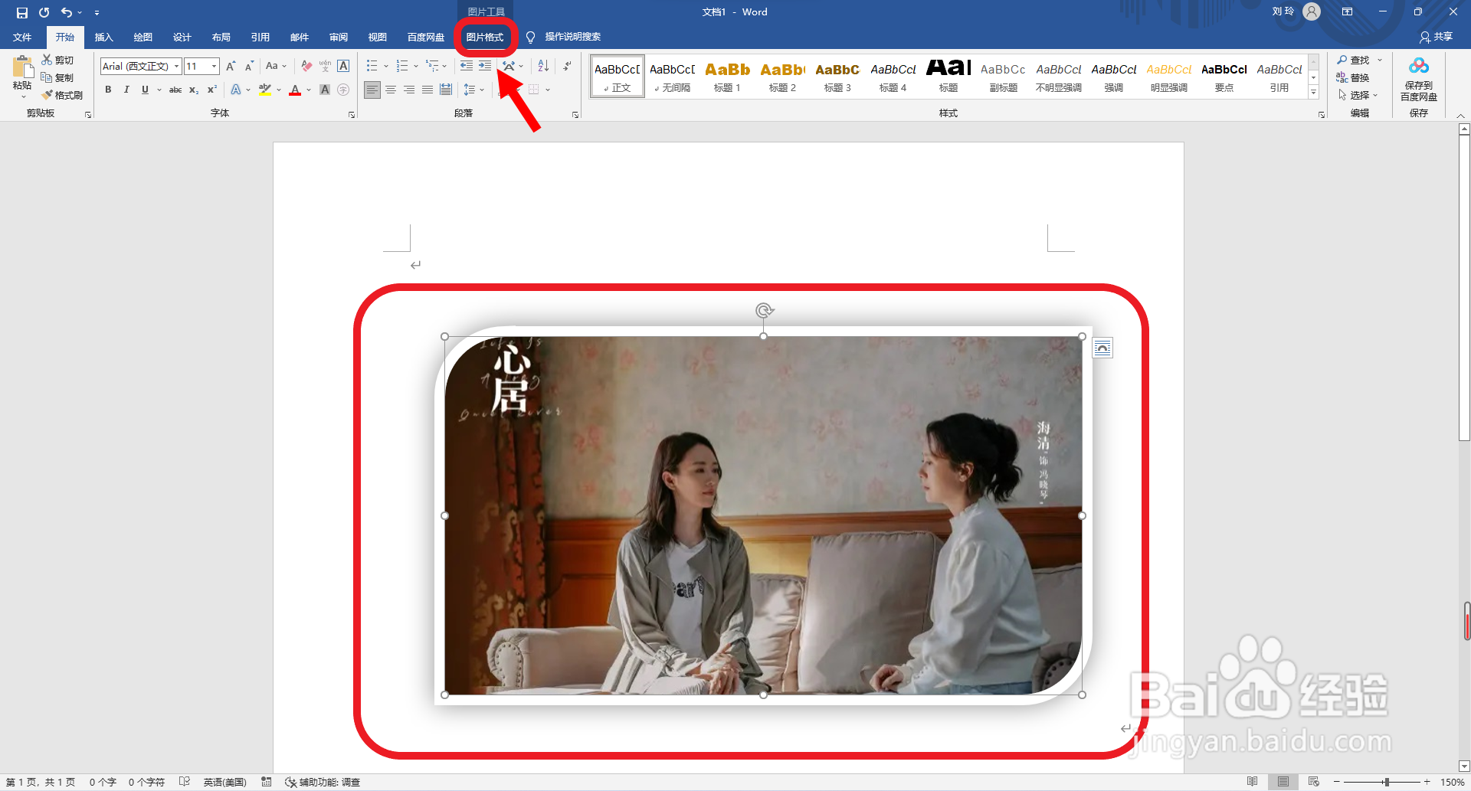Image resolution: width=1471 pixels, height=791 pixels.
Task: Switch to Read Mode view icon
Action: 1252,782
